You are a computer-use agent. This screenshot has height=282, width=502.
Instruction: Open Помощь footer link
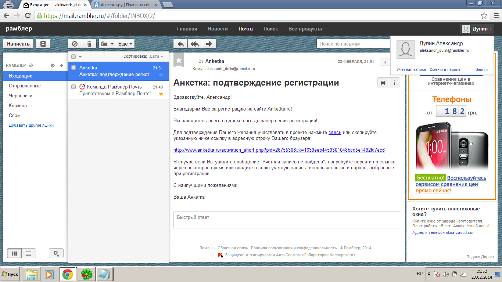coord(207,248)
